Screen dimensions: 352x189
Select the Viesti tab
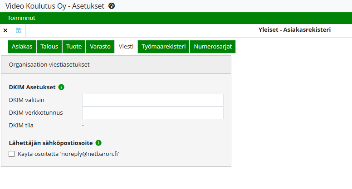point(126,47)
